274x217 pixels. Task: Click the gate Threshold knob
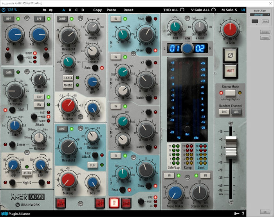(15, 91)
